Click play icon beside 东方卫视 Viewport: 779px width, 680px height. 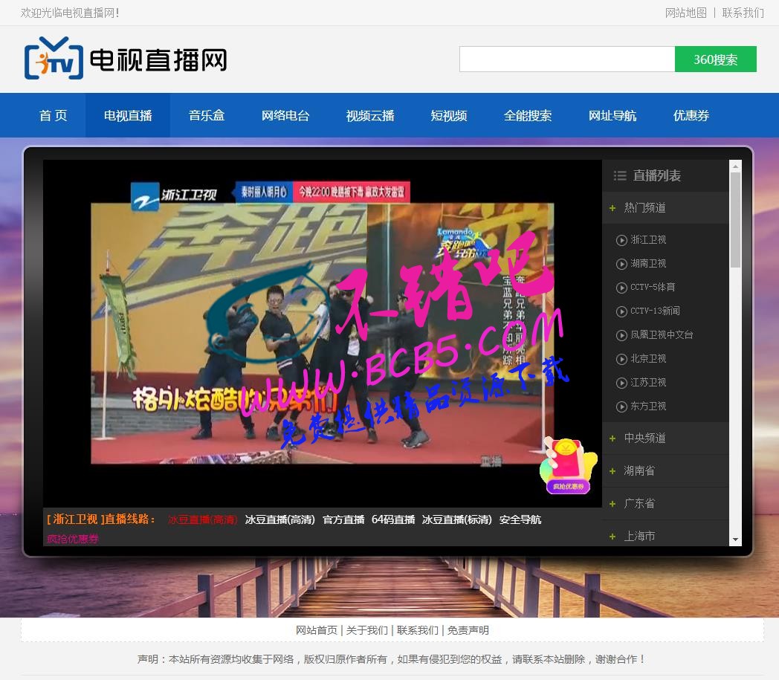[x=621, y=407]
